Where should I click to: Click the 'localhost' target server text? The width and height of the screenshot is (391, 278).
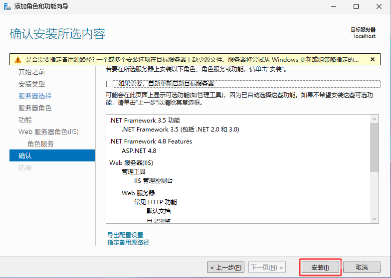pos(365,36)
